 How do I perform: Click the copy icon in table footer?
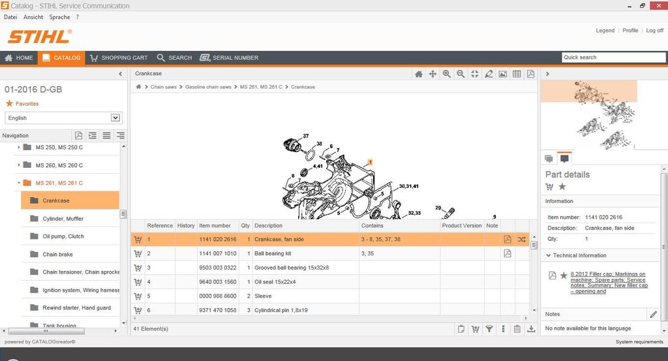tap(461, 329)
